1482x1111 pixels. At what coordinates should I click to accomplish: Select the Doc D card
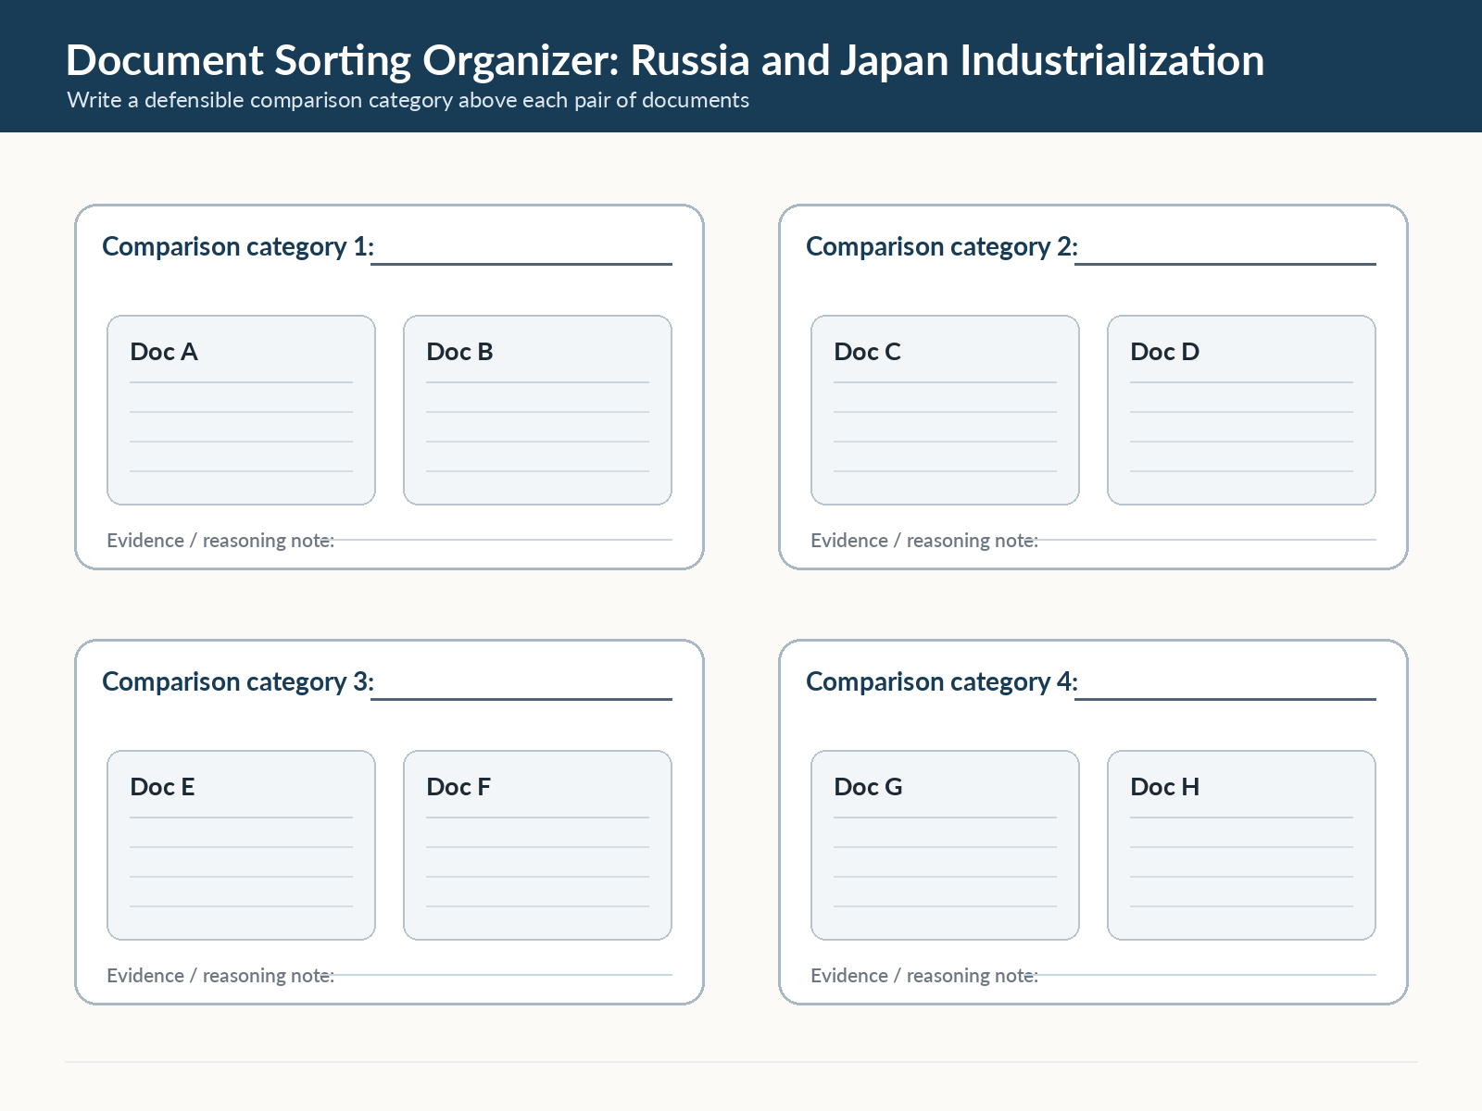[x=1241, y=410]
